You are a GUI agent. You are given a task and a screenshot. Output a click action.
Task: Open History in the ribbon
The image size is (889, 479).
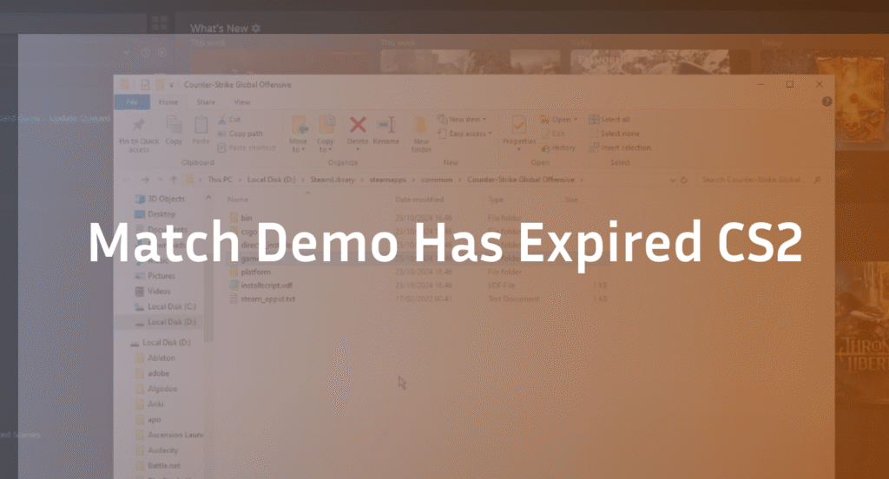coord(558,148)
